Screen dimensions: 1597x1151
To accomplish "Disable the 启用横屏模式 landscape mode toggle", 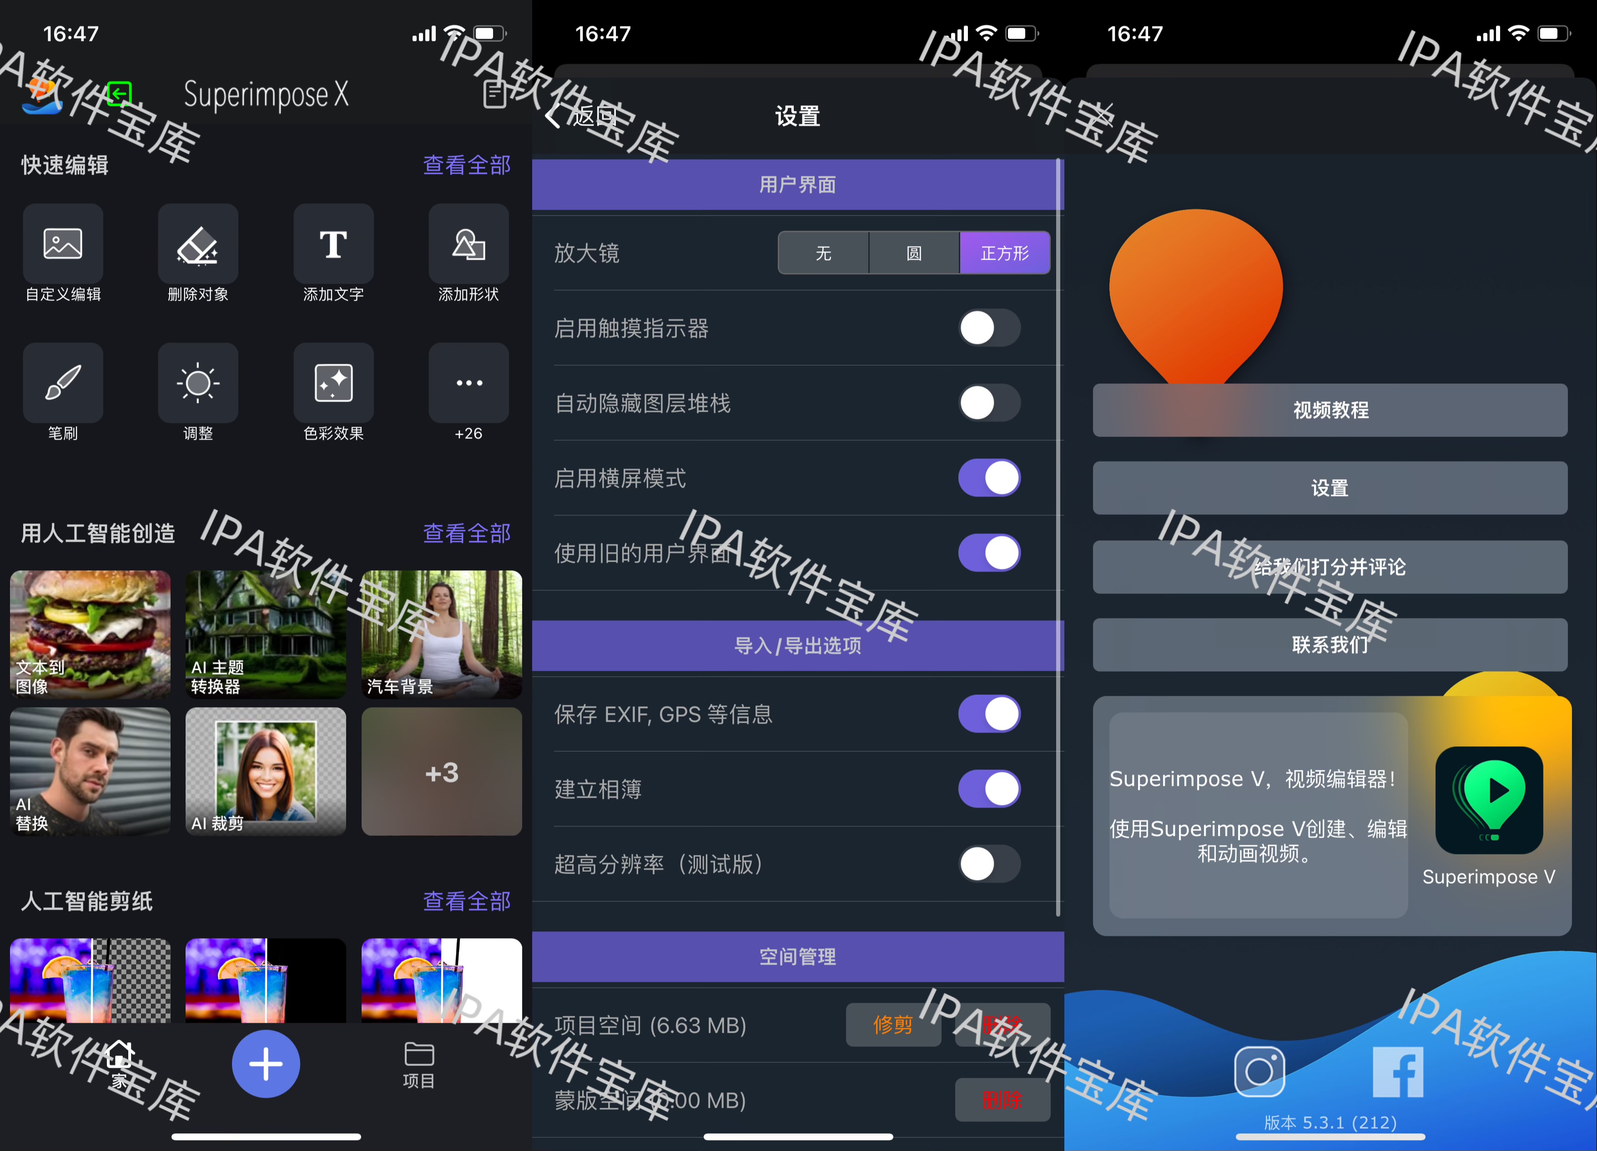I will pos(988,478).
